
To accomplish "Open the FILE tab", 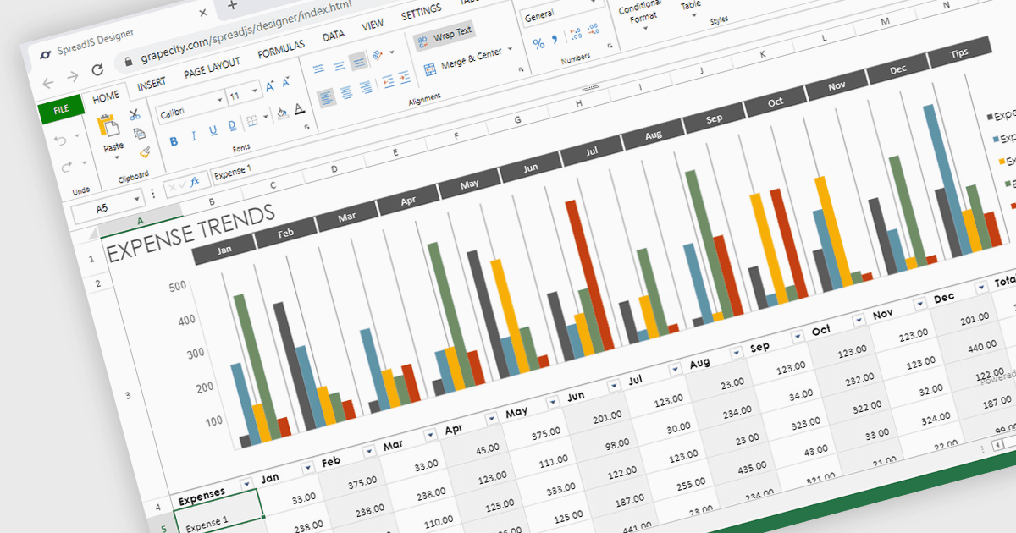I will click(61, 110).
